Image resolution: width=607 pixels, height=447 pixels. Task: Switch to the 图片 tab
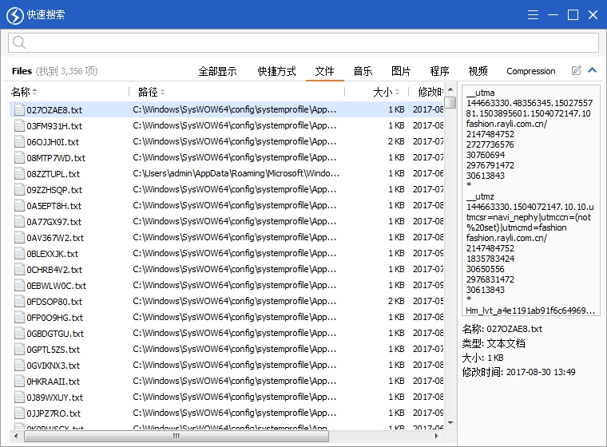point(401,71)
